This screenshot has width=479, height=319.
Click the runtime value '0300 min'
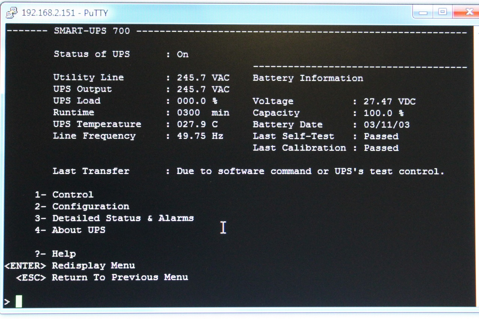click(203, 113)
